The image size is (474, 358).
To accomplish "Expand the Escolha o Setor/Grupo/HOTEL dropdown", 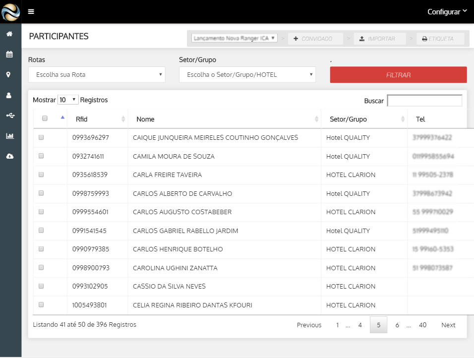I will coord(247,75).
